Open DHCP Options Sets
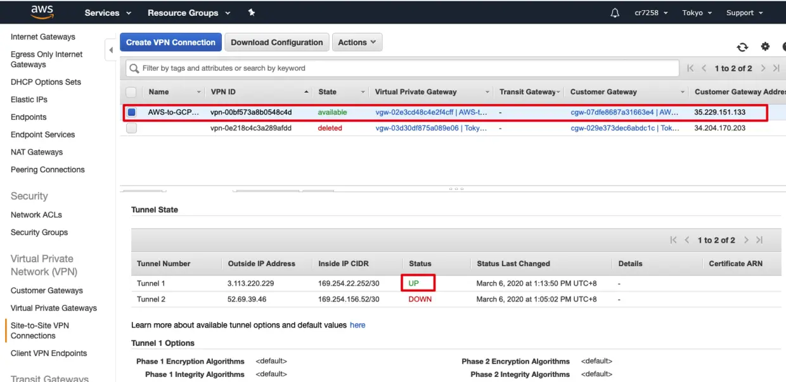 (46, 82)
